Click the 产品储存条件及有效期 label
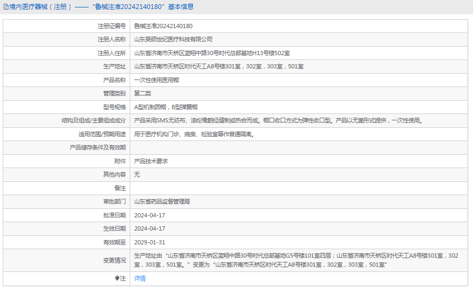This screenshot has height=290, width=473. pyautogui.click(x=97, y=148)
